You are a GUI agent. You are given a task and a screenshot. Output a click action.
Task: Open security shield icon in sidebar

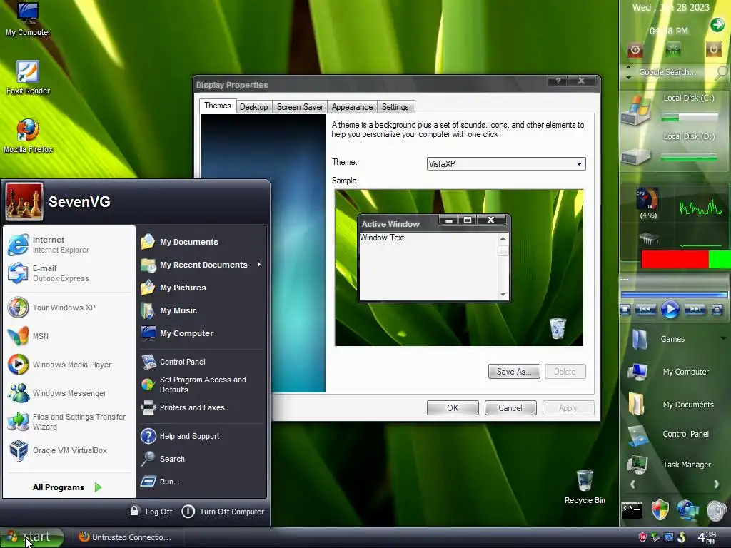(x=660, y=510)
